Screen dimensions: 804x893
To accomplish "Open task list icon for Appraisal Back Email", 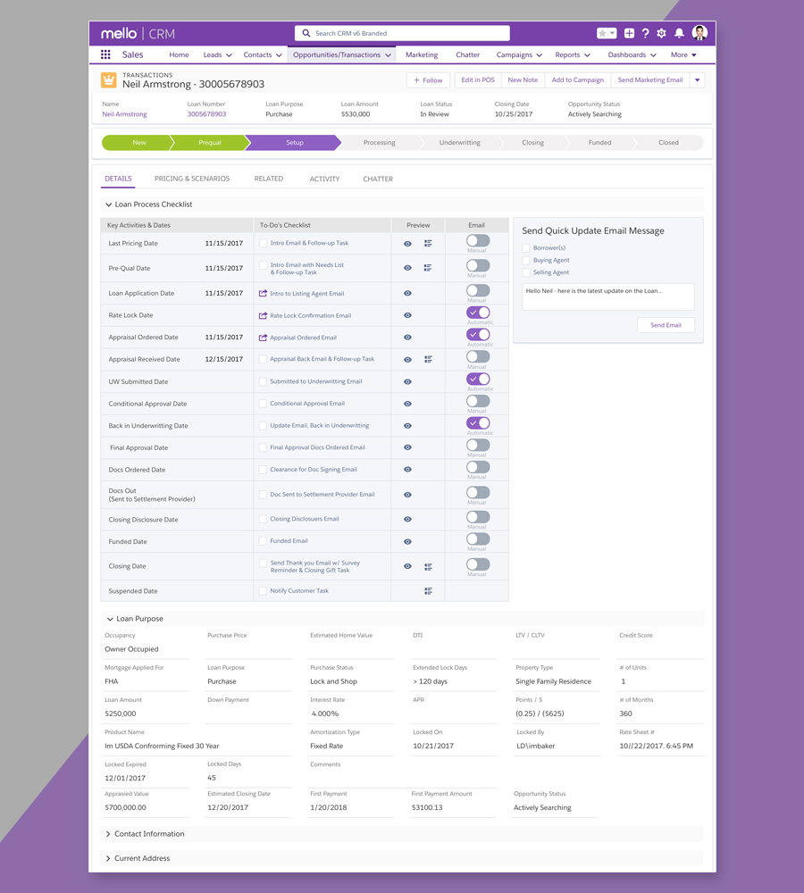I will pyautogui.click(x=428, y=359).
